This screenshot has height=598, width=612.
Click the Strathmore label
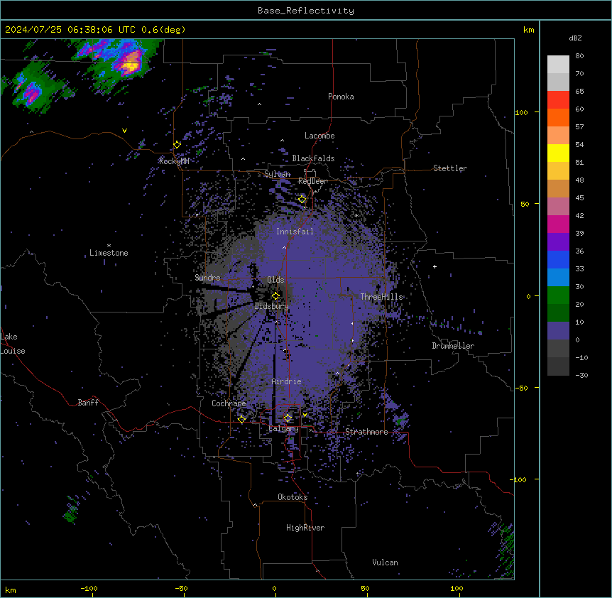(366, 432)
